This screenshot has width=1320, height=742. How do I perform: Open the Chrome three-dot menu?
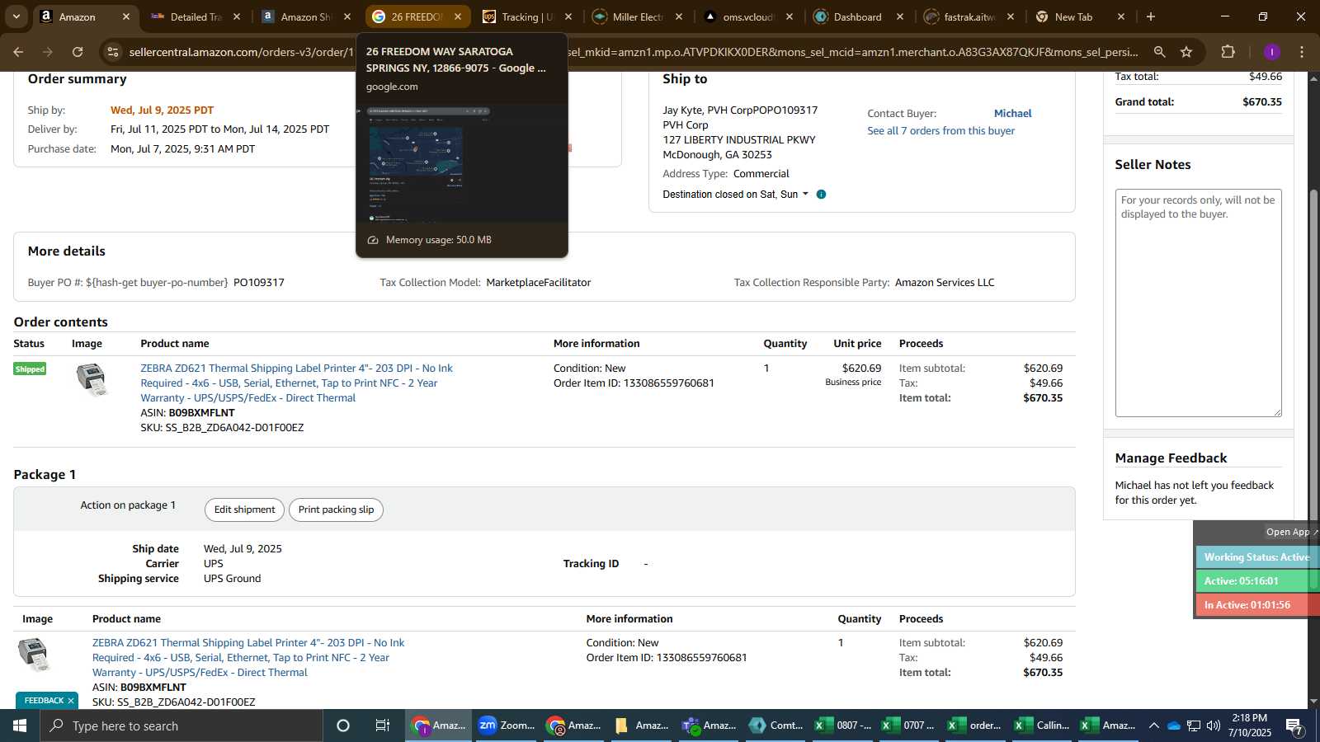tap(1302, 52)
